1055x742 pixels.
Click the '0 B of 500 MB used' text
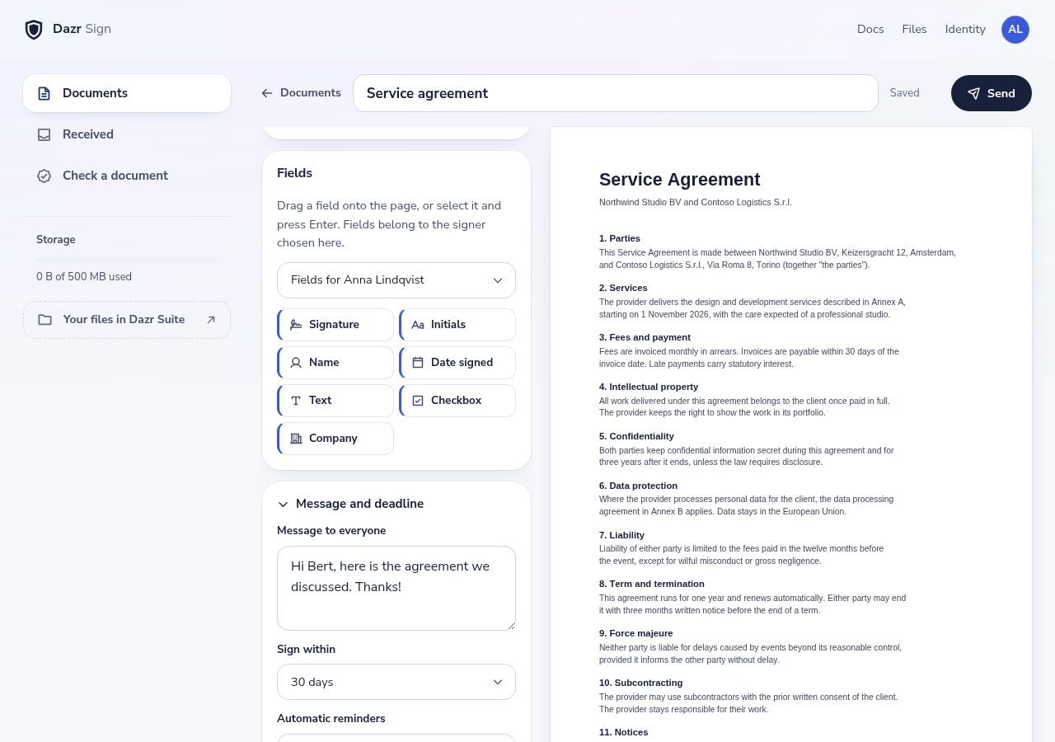pyautogui.click(x=84, y=277)
